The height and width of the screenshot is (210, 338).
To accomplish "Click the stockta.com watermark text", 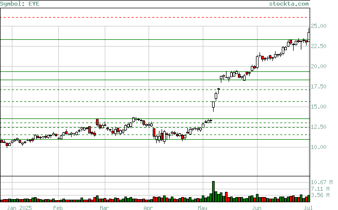I will [x=289, y=4].
